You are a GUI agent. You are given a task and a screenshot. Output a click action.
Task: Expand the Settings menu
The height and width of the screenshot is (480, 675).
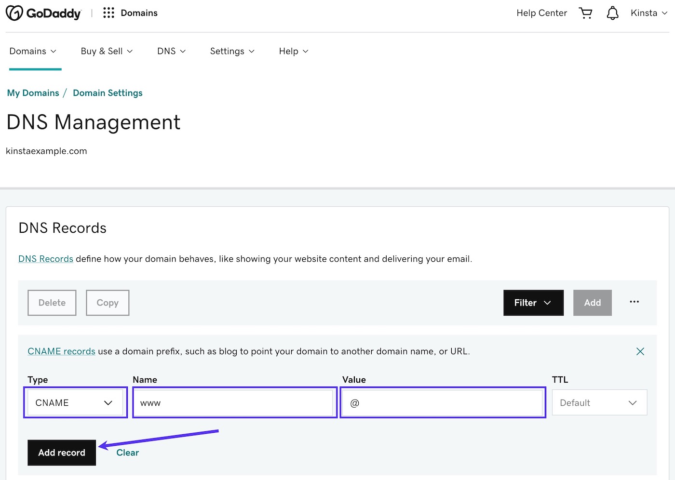click(232, 51)
